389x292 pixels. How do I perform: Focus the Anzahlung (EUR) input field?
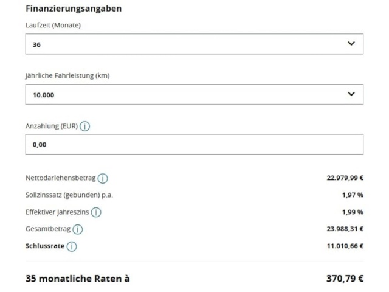pos(194,145)
